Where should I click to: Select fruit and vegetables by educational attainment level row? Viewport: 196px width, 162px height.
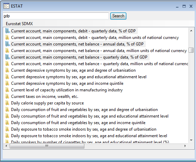pos(90,116)
